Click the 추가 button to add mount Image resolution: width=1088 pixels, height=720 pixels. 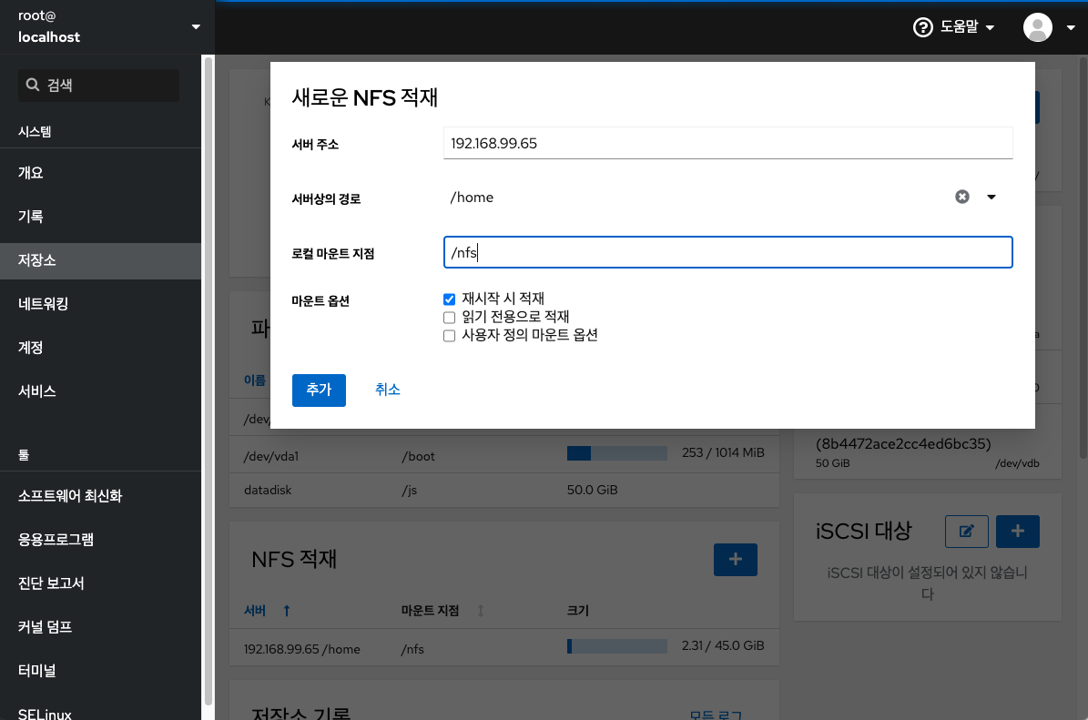click(x=319, y=390)
